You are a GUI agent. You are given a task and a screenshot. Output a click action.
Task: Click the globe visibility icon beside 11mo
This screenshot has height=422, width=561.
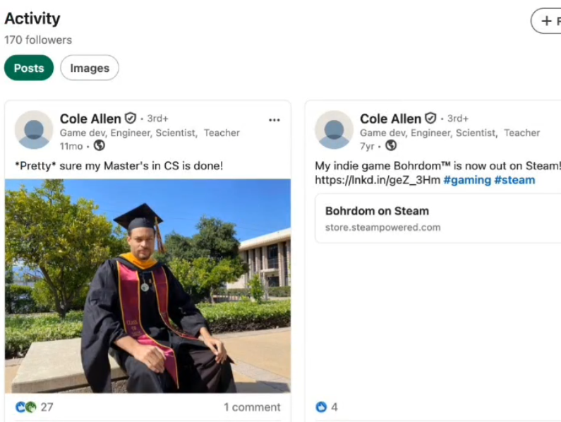click(x=99, y=145)
